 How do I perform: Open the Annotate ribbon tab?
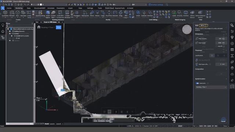(x=51, y=8)
